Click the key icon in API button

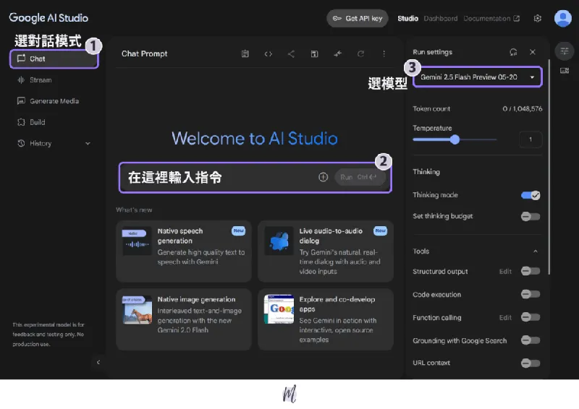coord(337,19)
